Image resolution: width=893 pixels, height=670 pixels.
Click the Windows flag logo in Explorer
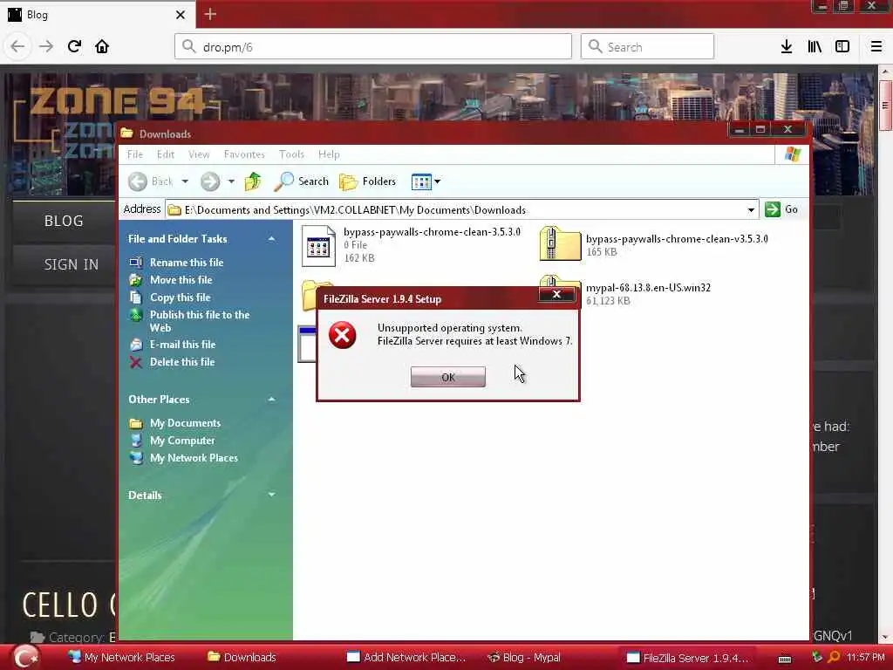point(792,154)
